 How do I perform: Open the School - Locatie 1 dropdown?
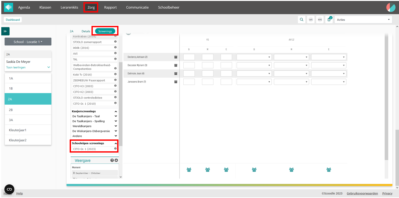28,42
